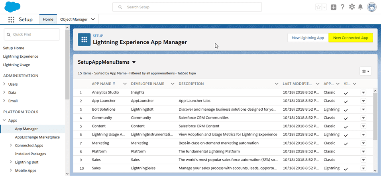Open the notifications bell icon
Image resolution: width=381 pixels, height=176 pixels.
pos(361,7)
